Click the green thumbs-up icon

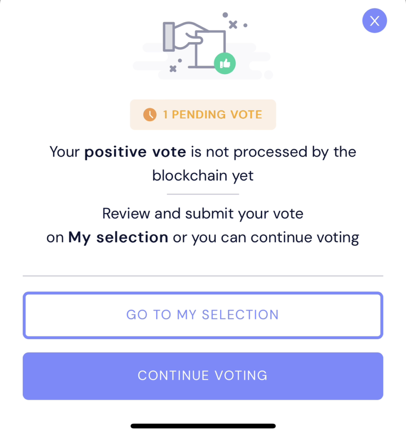coord(225,63)
